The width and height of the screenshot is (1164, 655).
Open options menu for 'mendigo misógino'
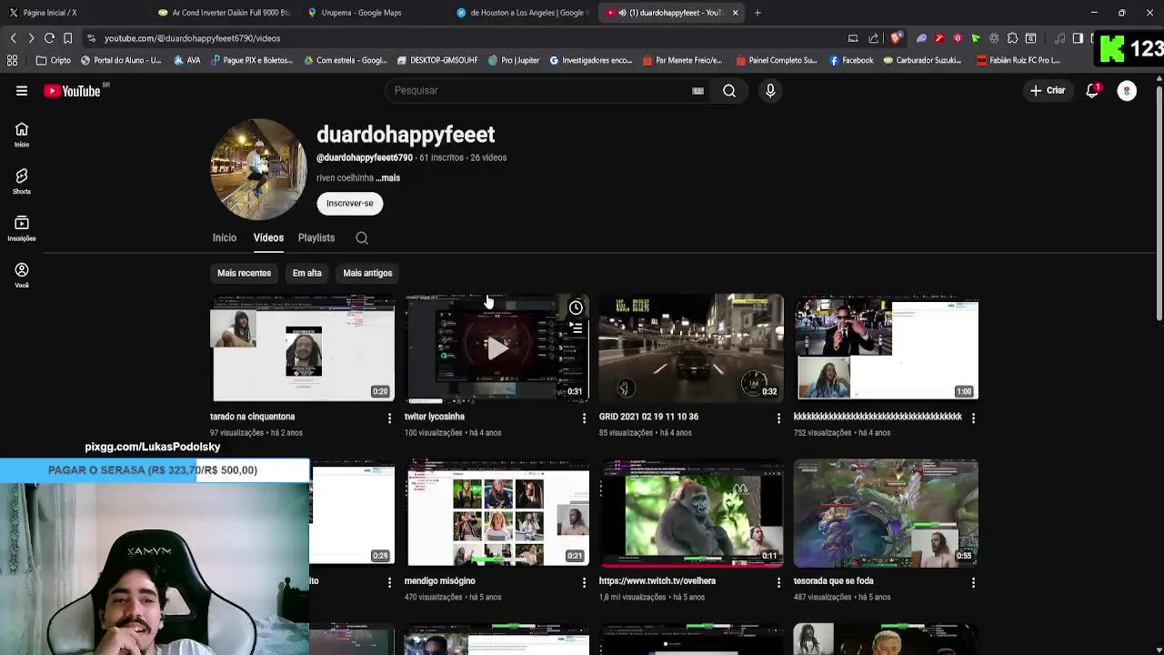point(584,582)
